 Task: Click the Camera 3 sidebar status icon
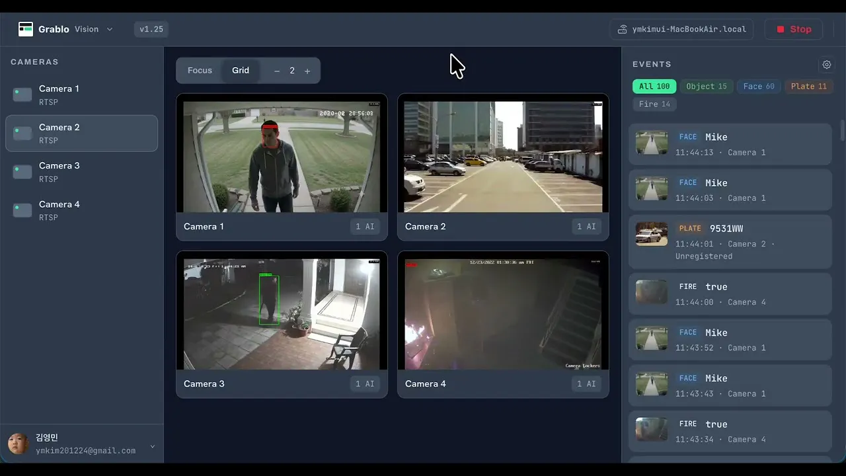[22, 172]
